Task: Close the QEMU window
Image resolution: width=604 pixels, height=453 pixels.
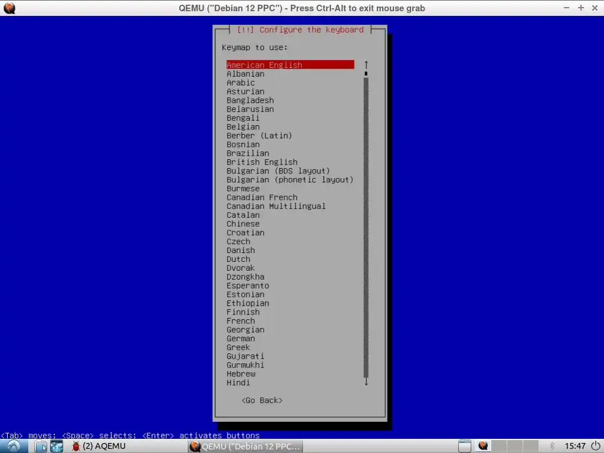Action: click(x=595, y=8)
